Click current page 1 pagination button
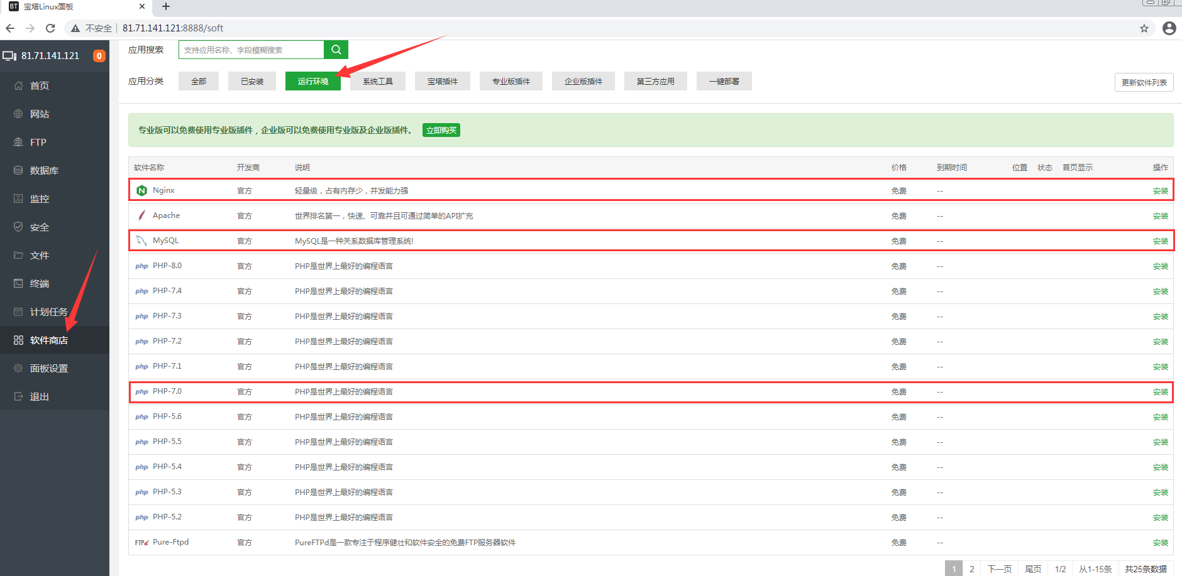Viewport: 1182px width, 576px height. pos(954,568)
